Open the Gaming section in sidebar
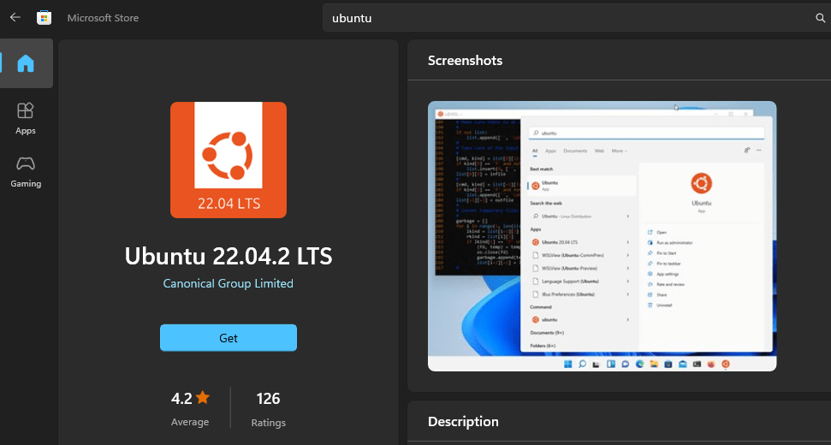This screenshot has height=445, width=831. pos(26,170)
